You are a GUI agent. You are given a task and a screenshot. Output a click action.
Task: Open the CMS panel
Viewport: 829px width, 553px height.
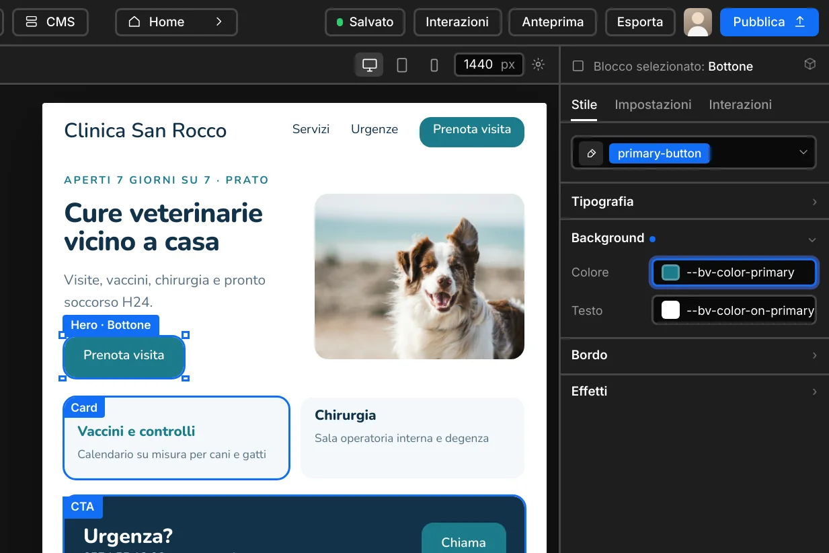coord(50,22)
